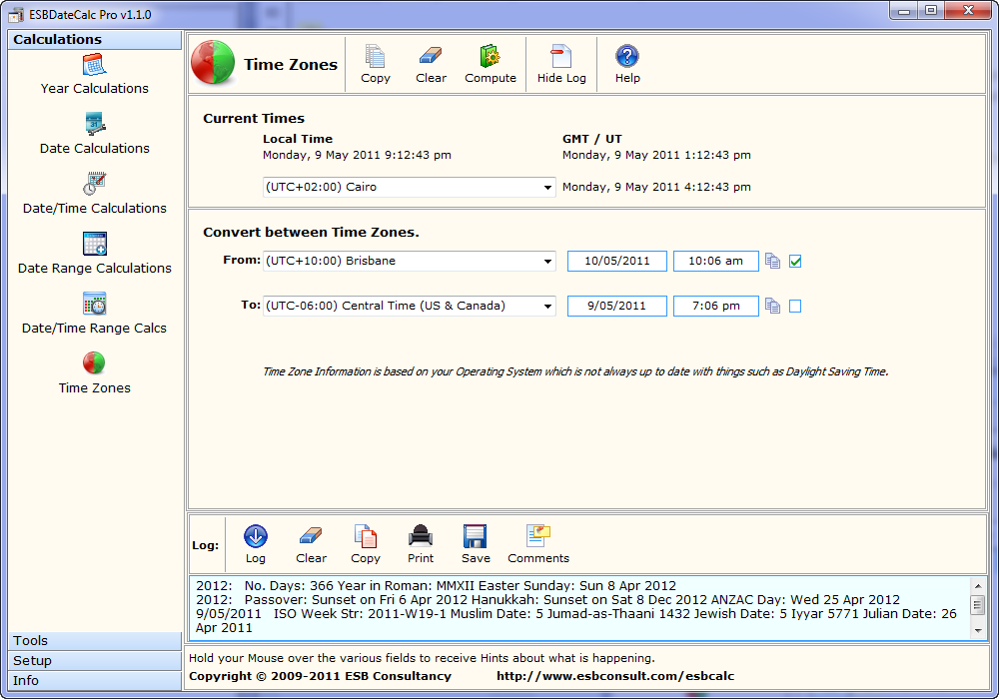Click the Copyright 2009-2011 ESB Consultancy text
Screen dimensions: 999x699
point(320,676)
